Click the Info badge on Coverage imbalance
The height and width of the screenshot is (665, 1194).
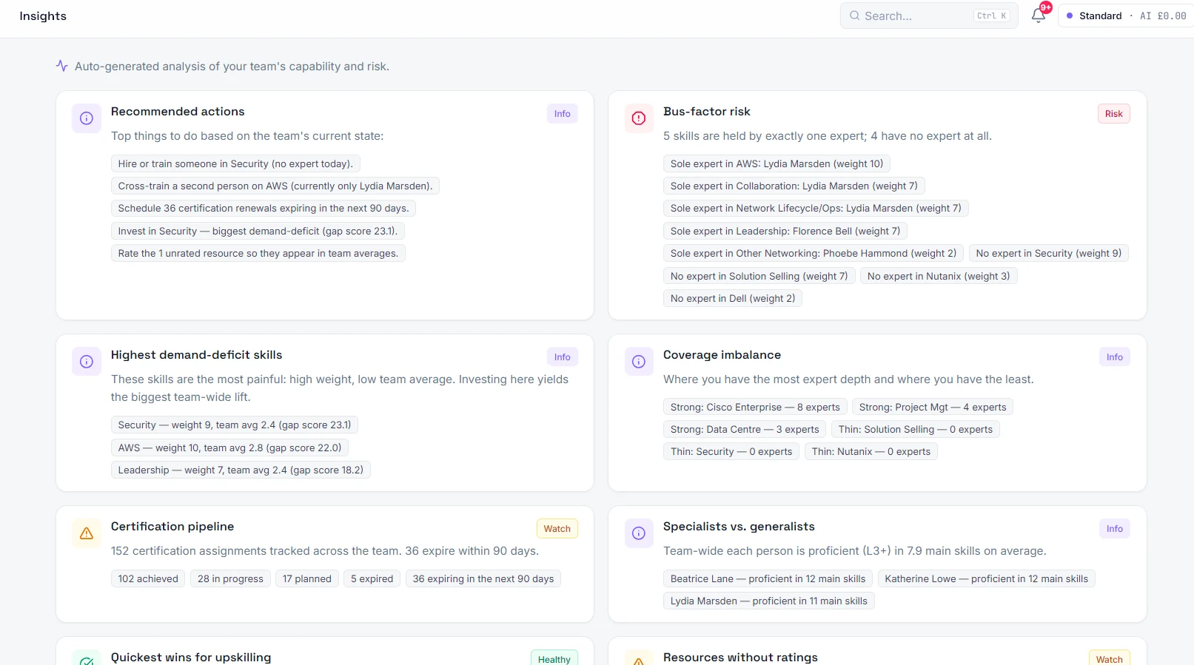1115,357
